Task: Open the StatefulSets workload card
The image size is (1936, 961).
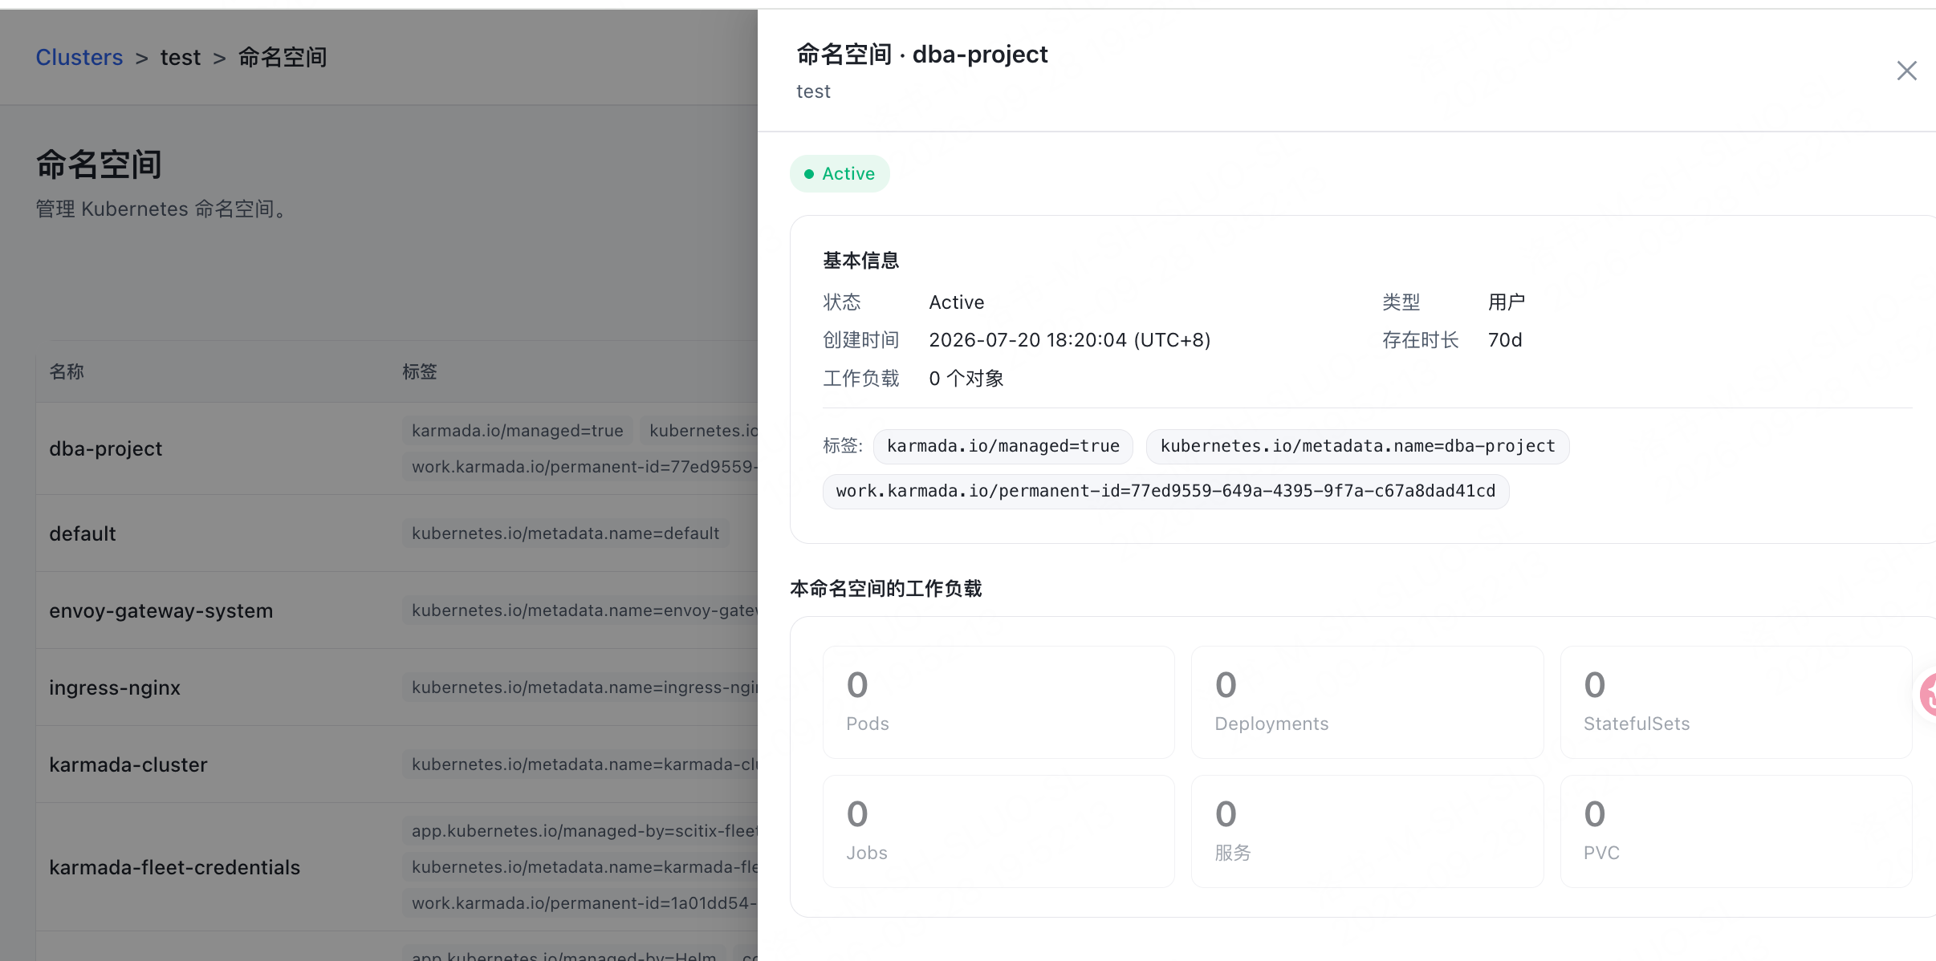Action: pyautogui.click(x=1736, y=702)
